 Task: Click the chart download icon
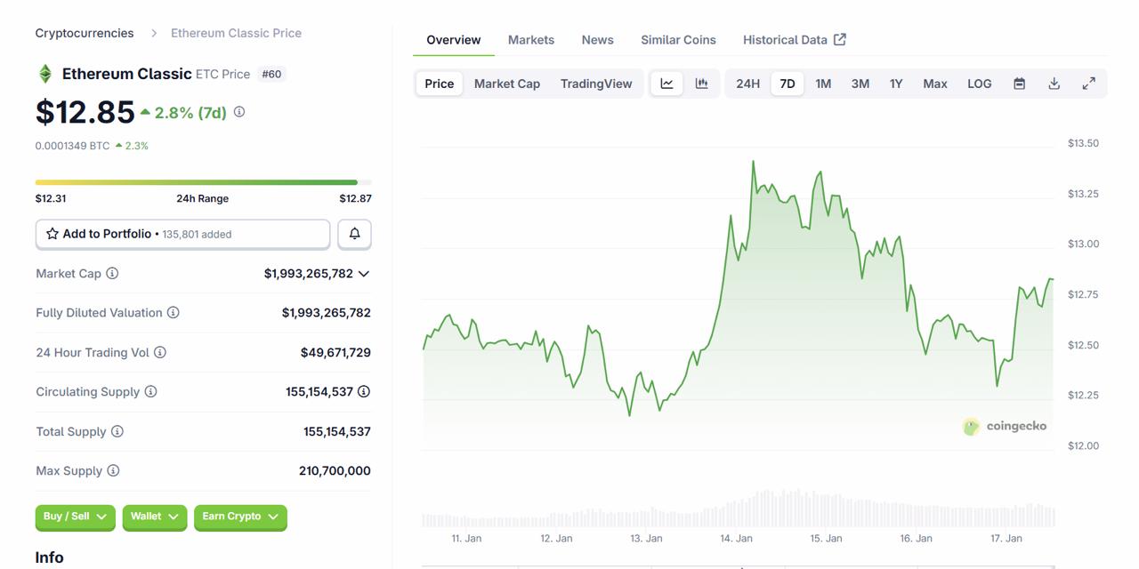[x=1054, y=83]
